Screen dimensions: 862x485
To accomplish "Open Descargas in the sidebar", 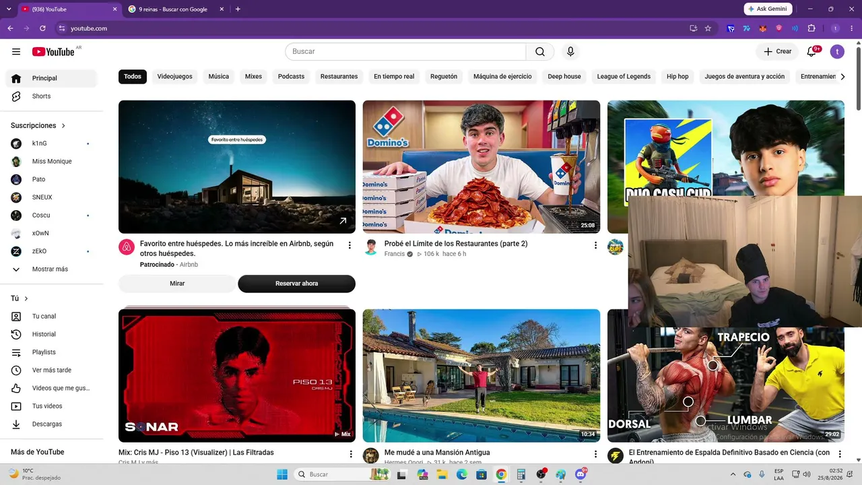I will click(x=51, y=424).
